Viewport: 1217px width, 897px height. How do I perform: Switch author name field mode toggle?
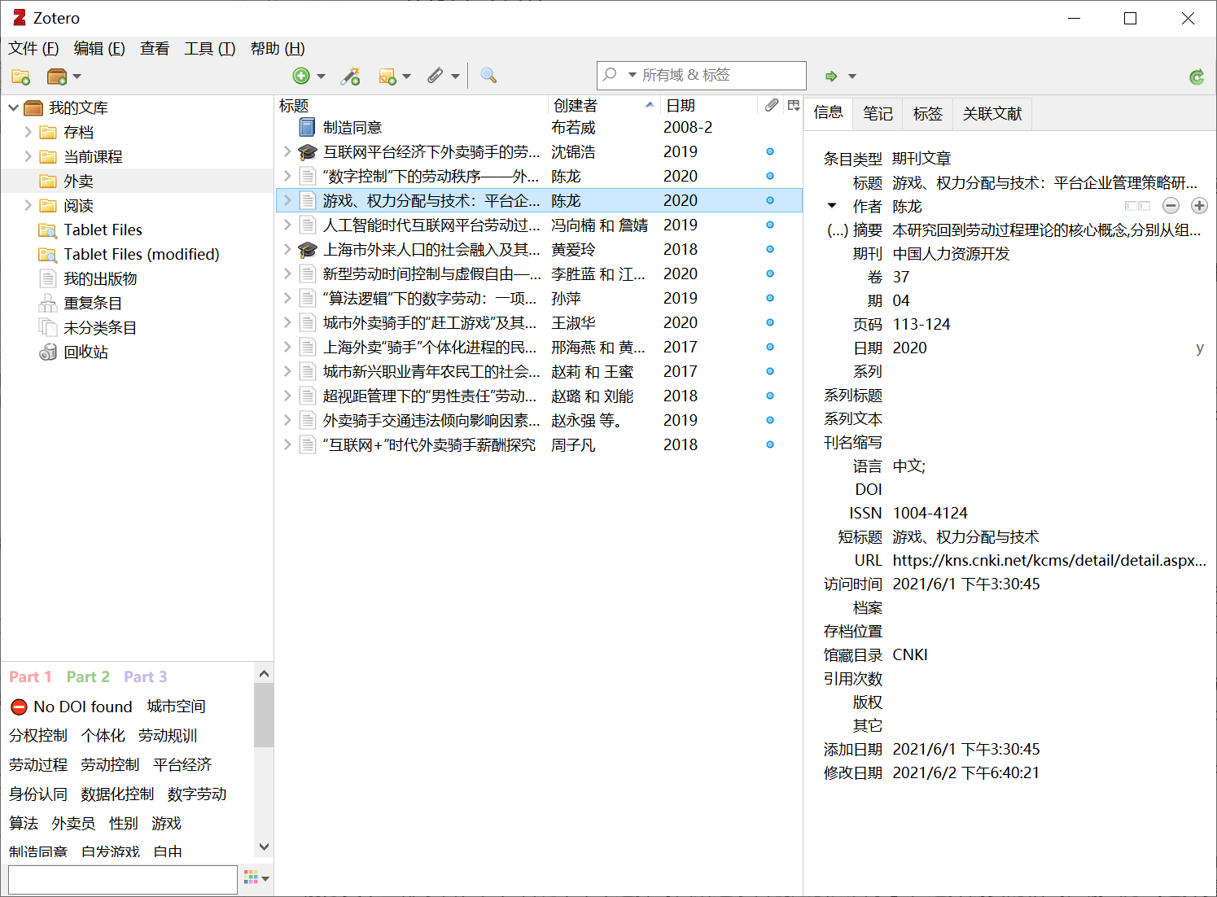1137,206
